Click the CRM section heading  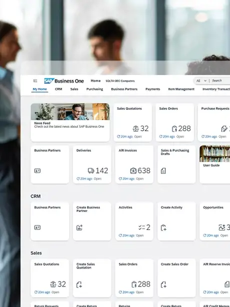36,196
